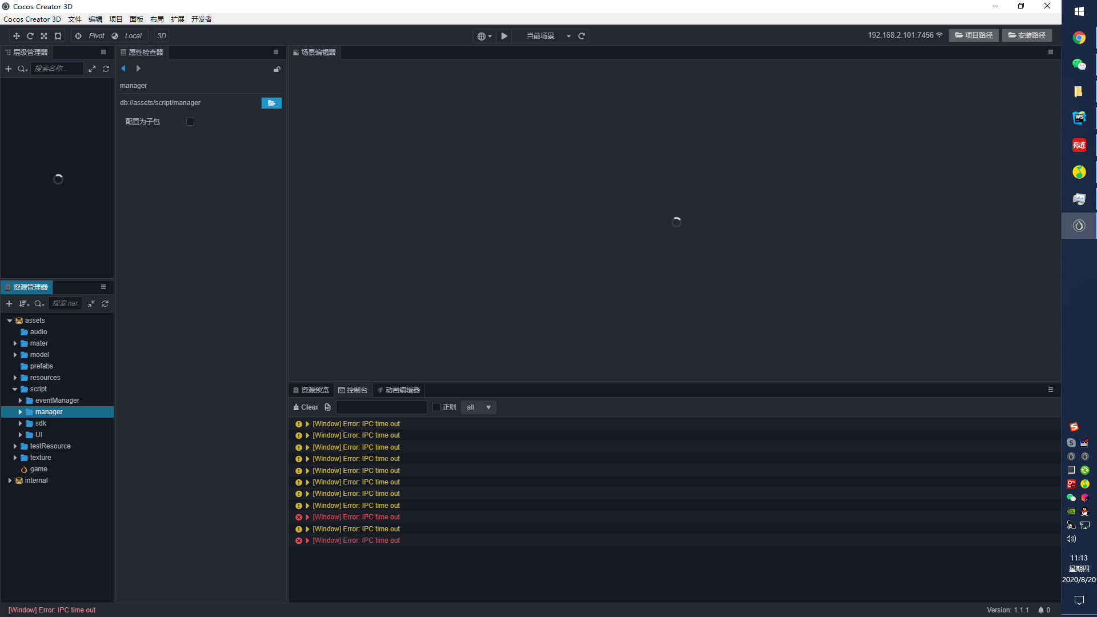Viewport: 1097px width, 617px height.
Task: Toggle the 配置为子包 checkbox
Action: coord(190,122)
